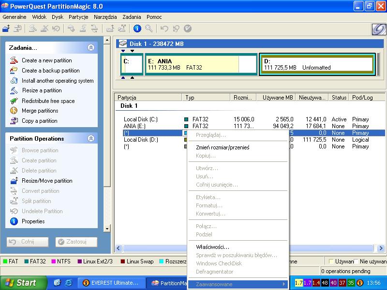Open the Pomoc menu
Screen dimensions: 387x290
(154, 17)
